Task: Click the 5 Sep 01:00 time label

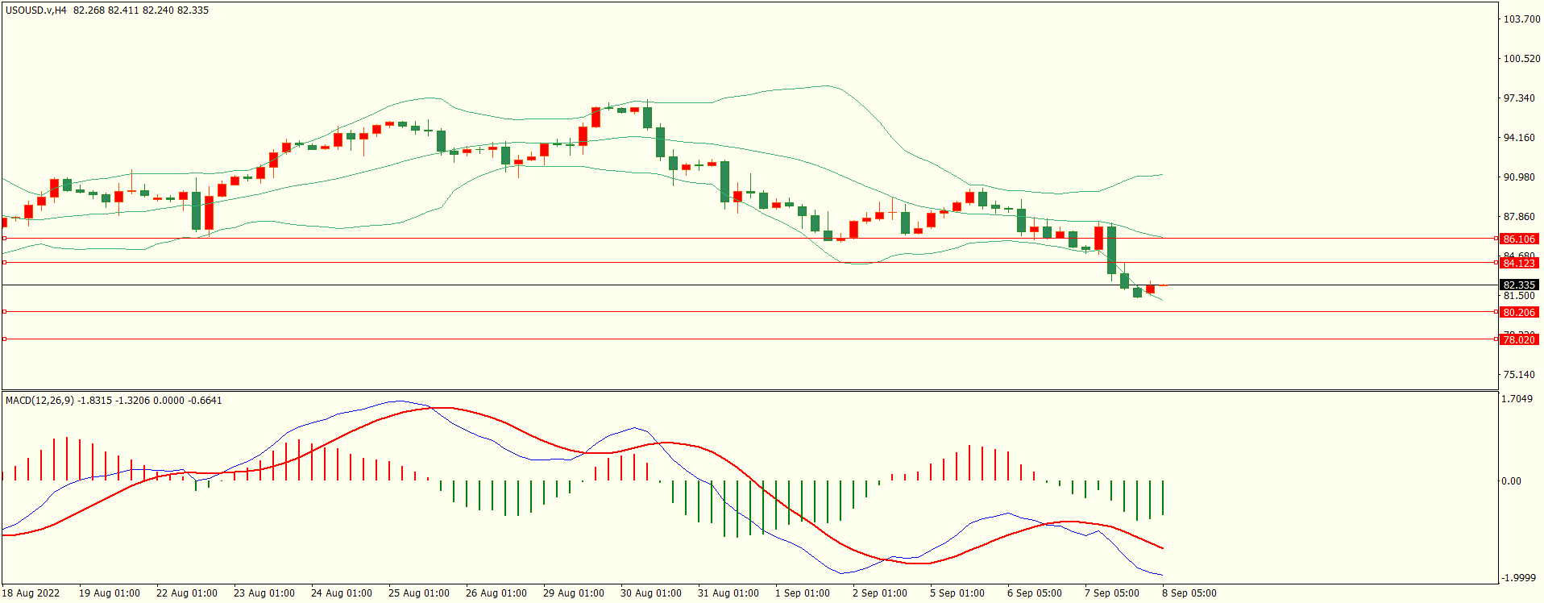Action: [x=957, y=593]
